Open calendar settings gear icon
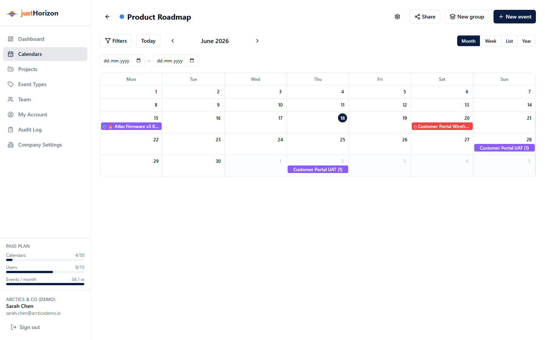 point(397,17)
